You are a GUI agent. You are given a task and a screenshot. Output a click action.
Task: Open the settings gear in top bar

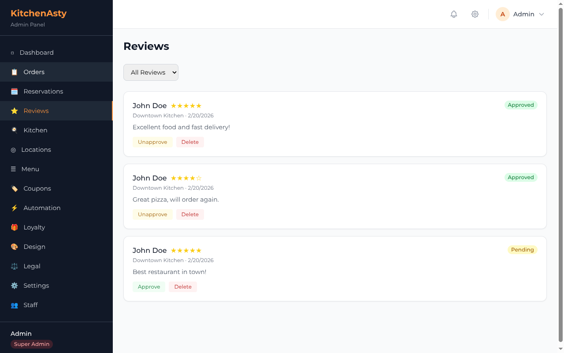pyautogui.click(x=475, y=14)
